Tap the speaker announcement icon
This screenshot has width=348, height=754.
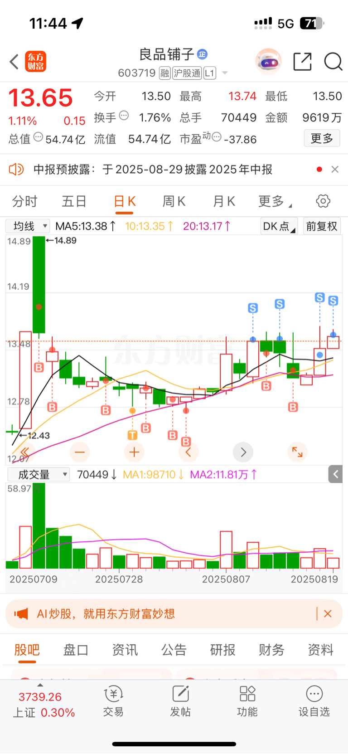tap(16, 170)
